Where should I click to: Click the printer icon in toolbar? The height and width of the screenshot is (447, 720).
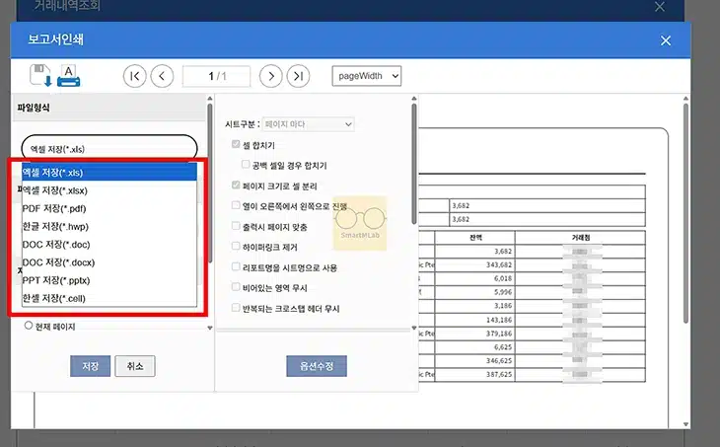pos(68,76)
